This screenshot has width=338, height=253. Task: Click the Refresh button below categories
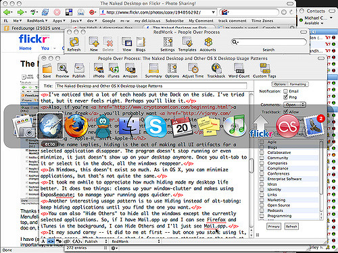point(291,226)
